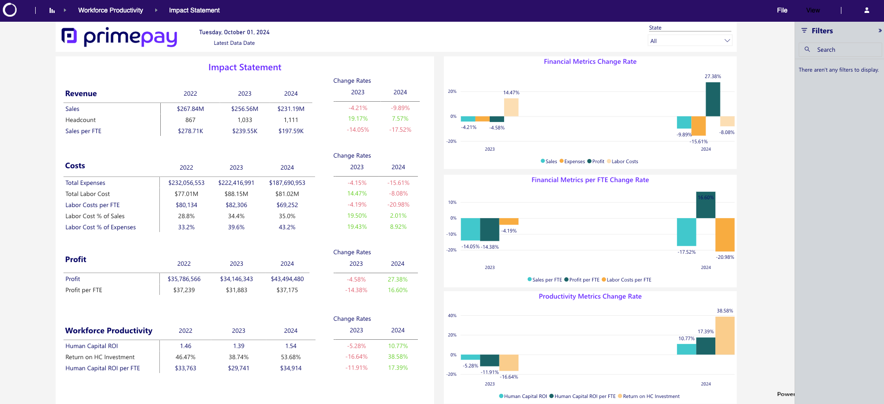Click the Expenses legend marker
This screenshot has width=884, height=404.
pyautogui.click(x=562, y=161)
